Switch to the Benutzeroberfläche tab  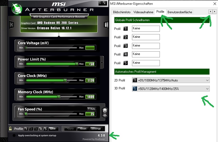point(180,12)
